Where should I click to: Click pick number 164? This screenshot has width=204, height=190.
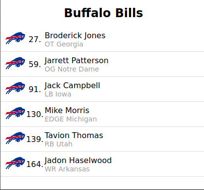tap(35, 164)
